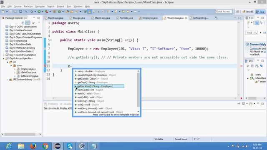Image resolution: width=267 pixels, height=150 pixels.
Task: Open Internet Explorer from the taskbar
Action: pyautogui.click(x=9, y=146)
